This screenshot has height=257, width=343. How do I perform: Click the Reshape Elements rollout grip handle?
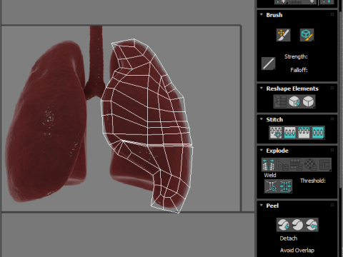332,88
